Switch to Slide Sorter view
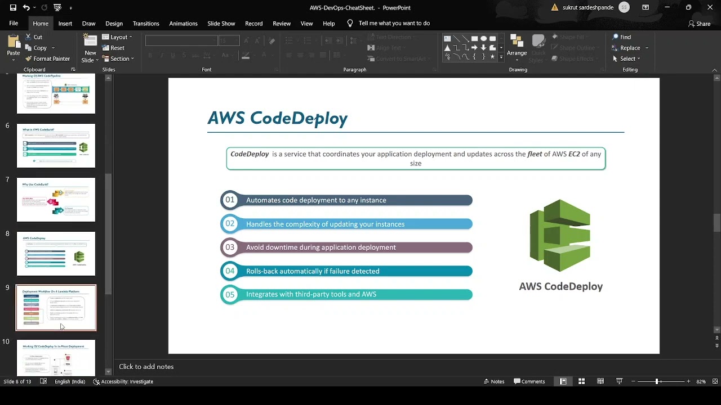The height and width of the screenshot is (405, 721). point(582,381)
